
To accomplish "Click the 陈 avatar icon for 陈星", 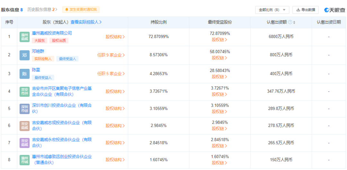I will (x=24, y=74).
